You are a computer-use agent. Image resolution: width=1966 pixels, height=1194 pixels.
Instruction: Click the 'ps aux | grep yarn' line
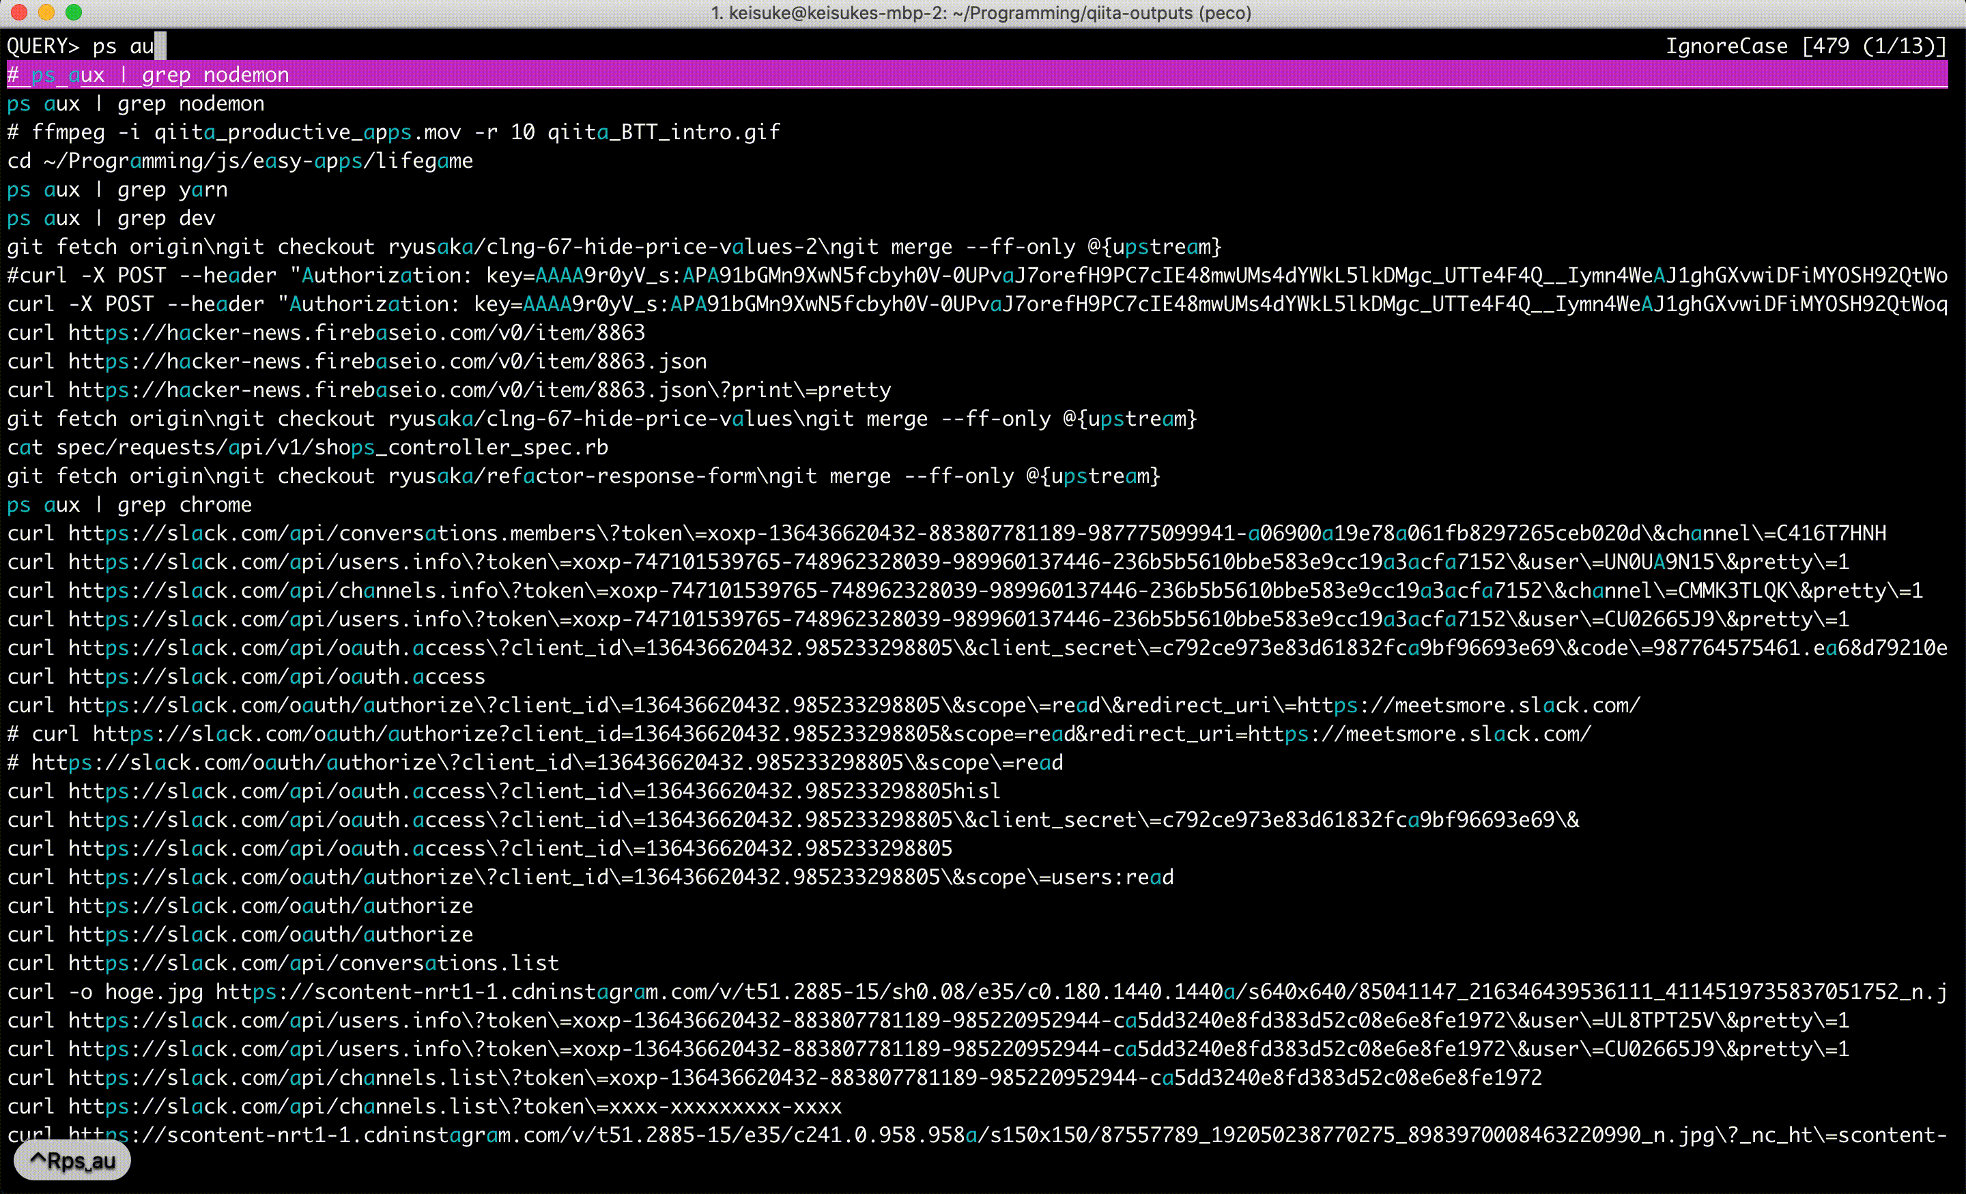click(x=117, y=190)
